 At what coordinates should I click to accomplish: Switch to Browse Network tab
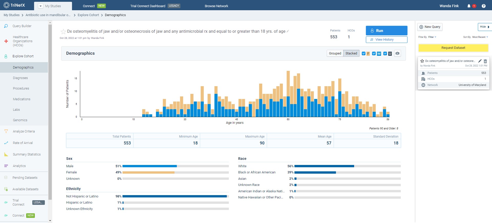coord(216,6)
